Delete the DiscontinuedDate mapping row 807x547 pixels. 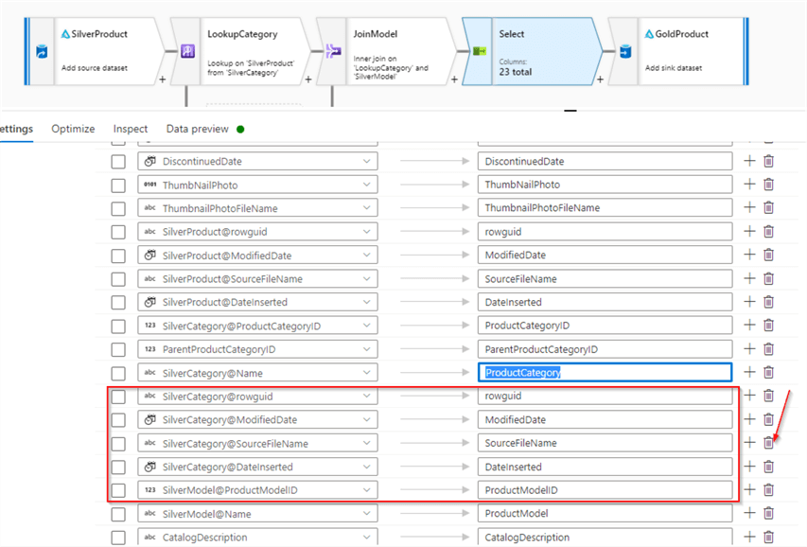768,161
